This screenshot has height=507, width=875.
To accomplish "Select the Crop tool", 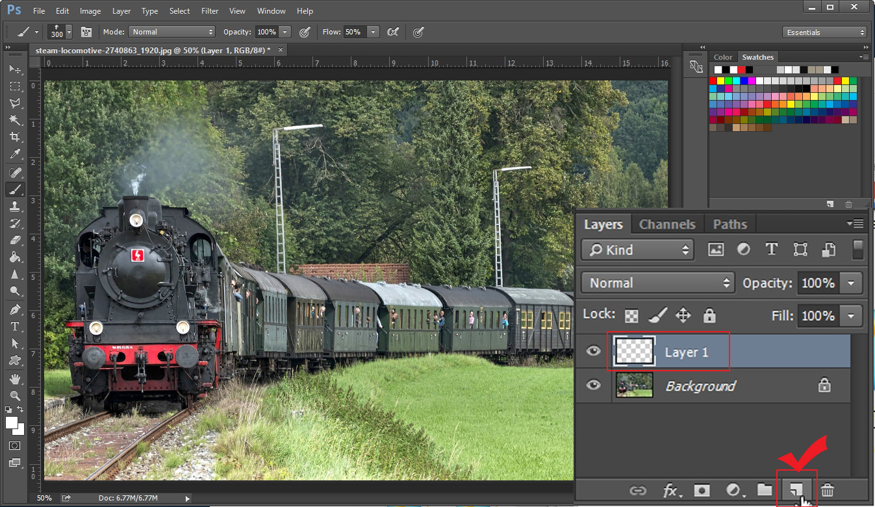I will tap(15, 137).
